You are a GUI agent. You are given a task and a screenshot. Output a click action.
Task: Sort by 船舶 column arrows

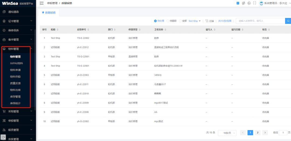[x=58, y=30]
